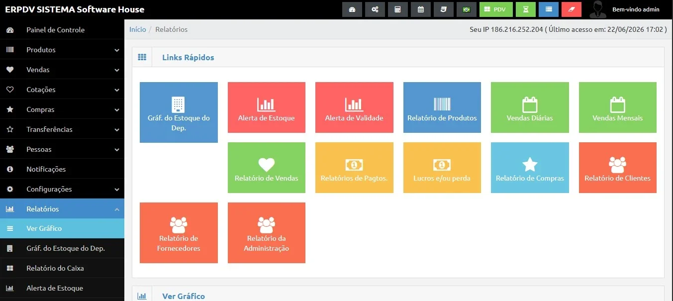Click the green hourglass icon button
The width and height of the screenshot is (673, 301).
526,9
